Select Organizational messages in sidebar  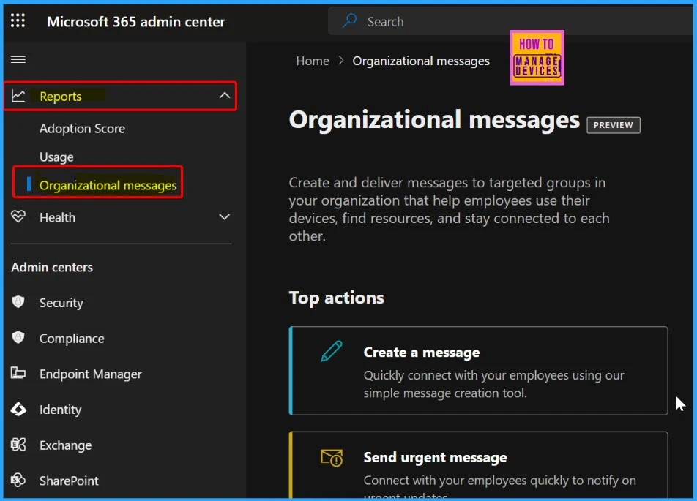(x=108, y=185)
